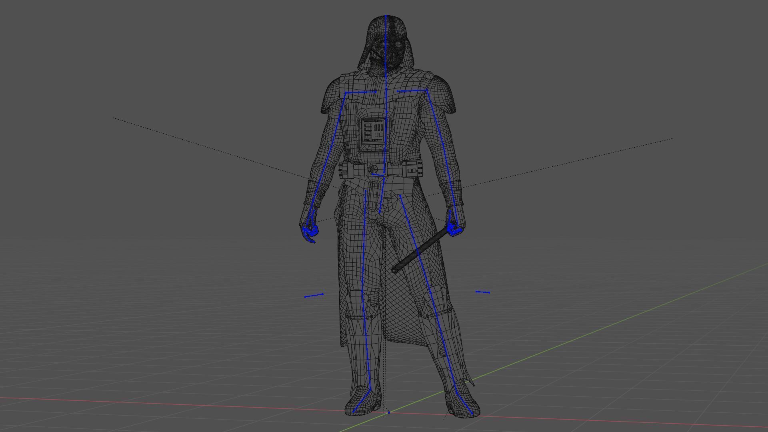Select the round center belt buckle
This screenshot has height=432, width=768.
(x=373, y=168)
